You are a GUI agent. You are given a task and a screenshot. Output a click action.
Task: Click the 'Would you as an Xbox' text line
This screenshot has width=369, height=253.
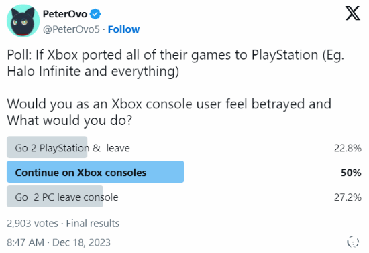(x=169, y=104)
